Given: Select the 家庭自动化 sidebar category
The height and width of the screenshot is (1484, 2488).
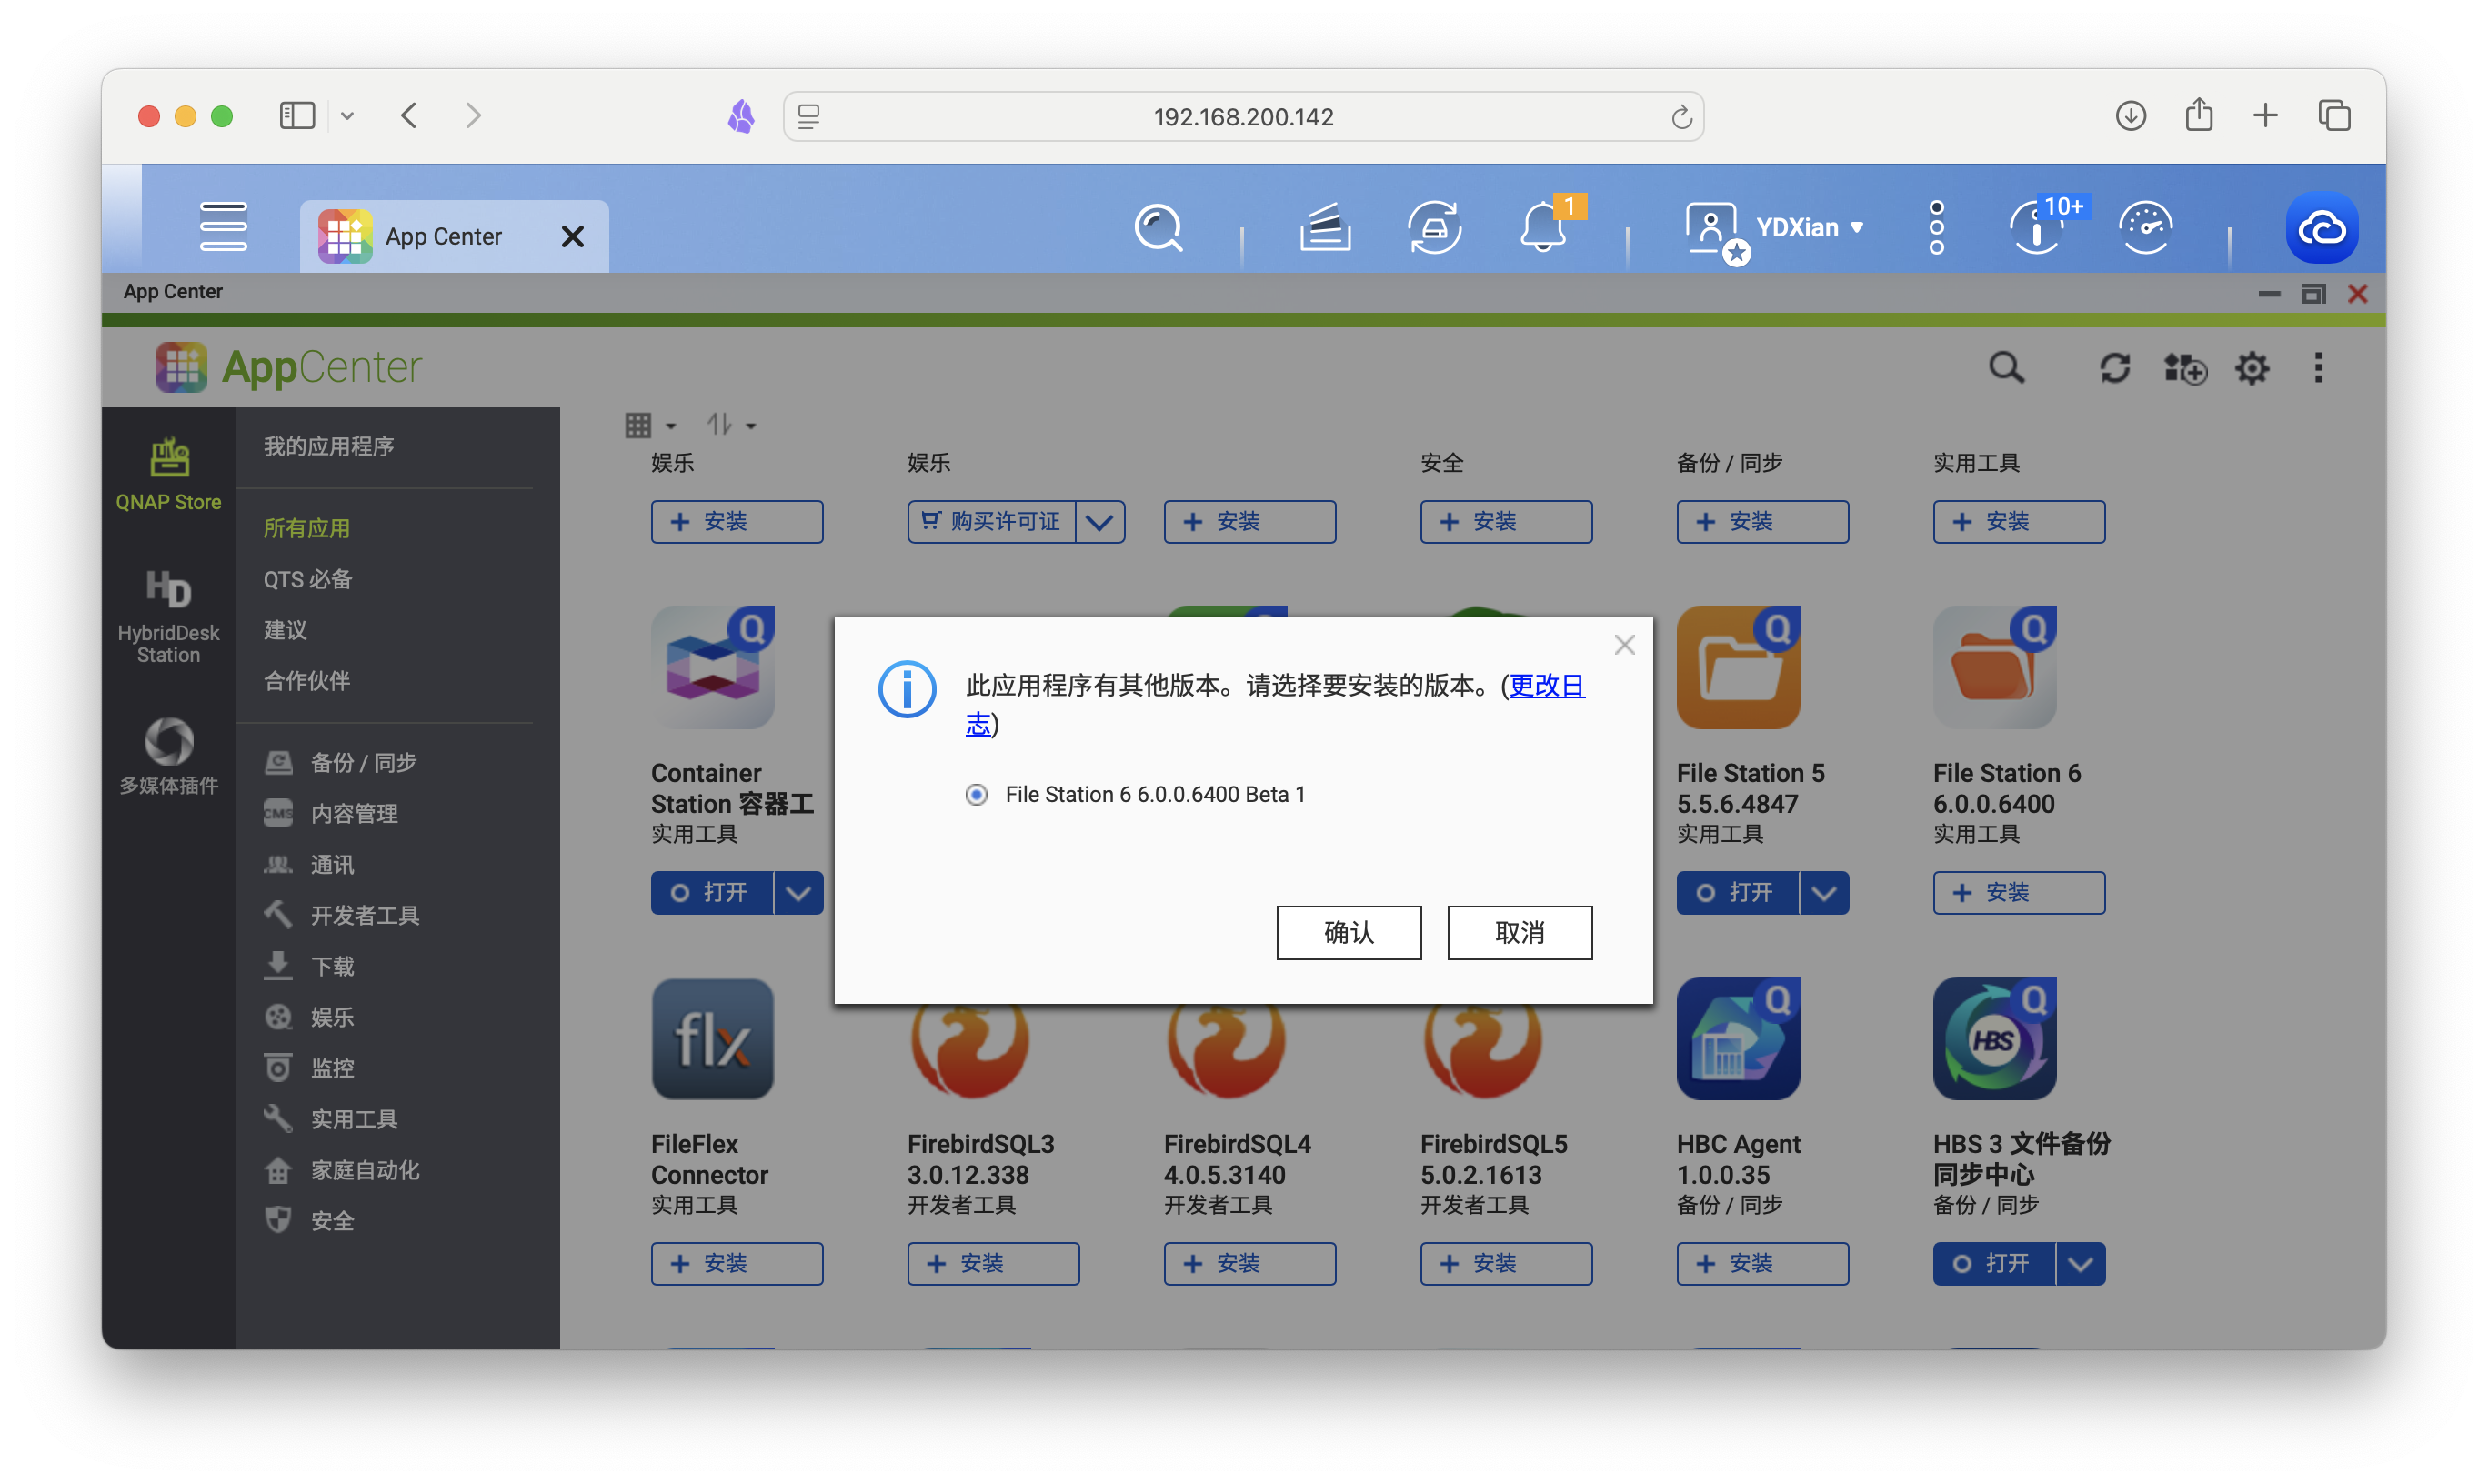Looking at the screenshot, I should click(342, 1171).
